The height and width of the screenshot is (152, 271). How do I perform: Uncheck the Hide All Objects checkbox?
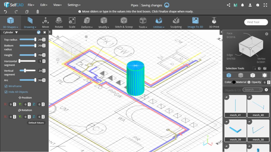(6, 92)
